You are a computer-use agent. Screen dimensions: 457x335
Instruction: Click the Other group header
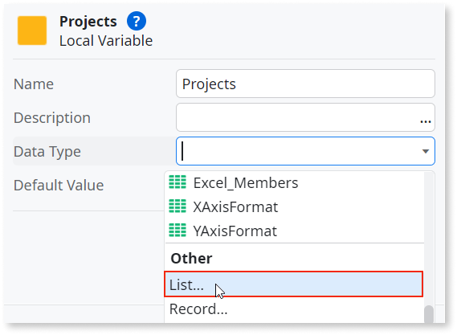(191, 259)
